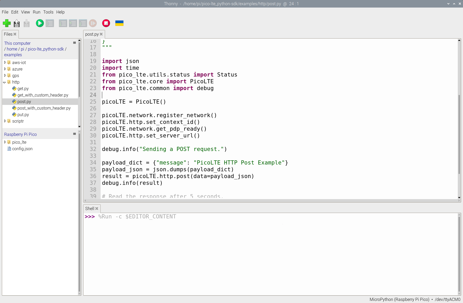Click the debug.info(result) line
463x303 pixels.
(x=132, y=183)
